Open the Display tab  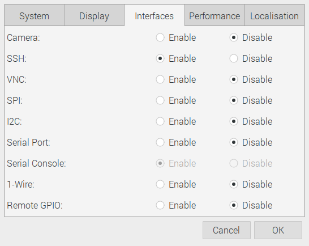(95, 16)
